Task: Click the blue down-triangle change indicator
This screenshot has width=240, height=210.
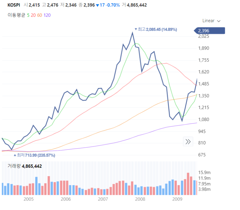Action: pos(97,5)
